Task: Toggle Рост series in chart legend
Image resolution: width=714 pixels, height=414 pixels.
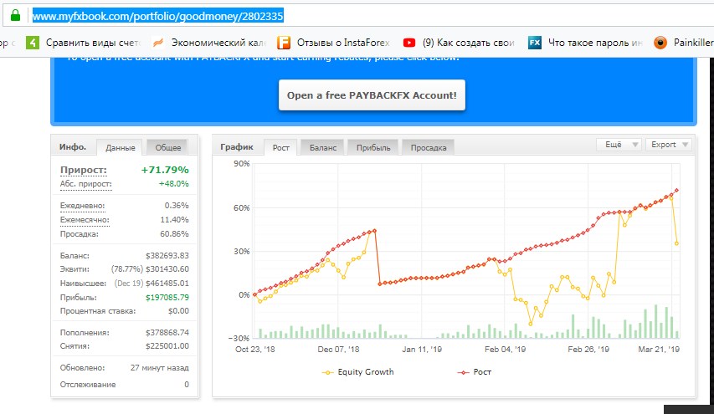Action: 474,372
